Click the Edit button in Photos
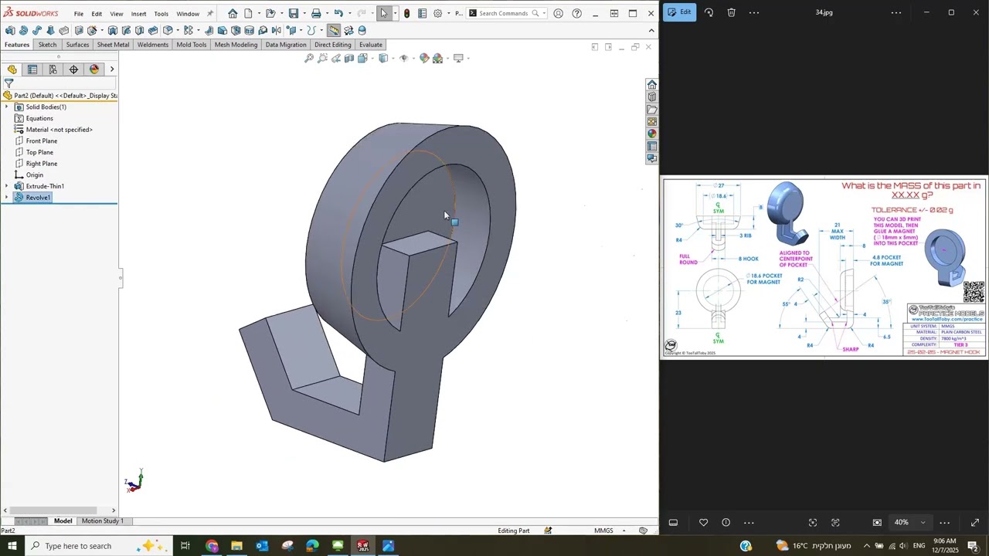Viewport: 989px width, 556px height. coord(680,12)
